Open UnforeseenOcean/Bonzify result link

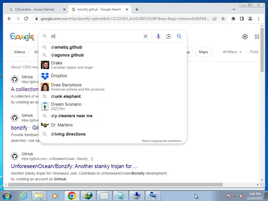click(x=74, y=166)
